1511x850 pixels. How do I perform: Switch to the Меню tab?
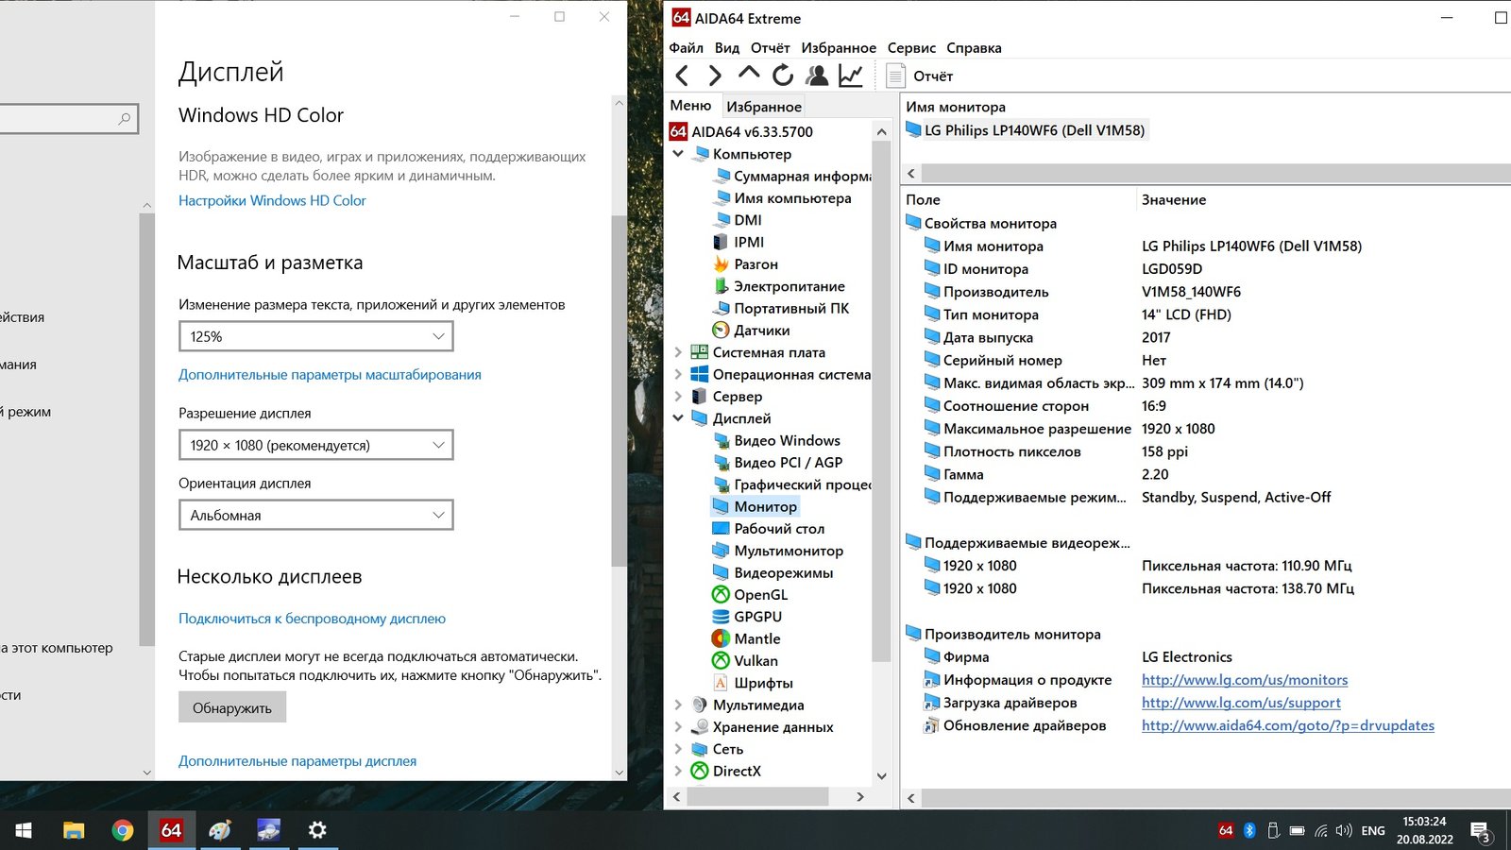click(690, 106)
